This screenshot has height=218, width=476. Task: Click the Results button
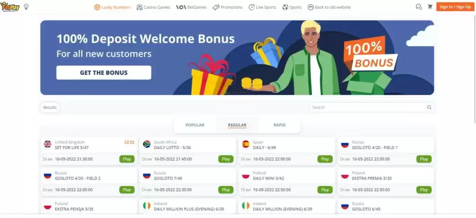pos(50,107)
